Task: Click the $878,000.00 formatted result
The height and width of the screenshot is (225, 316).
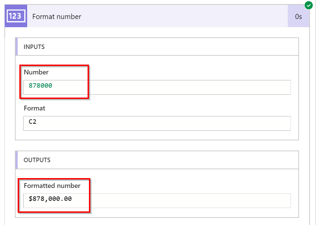Action: point(43,201)
